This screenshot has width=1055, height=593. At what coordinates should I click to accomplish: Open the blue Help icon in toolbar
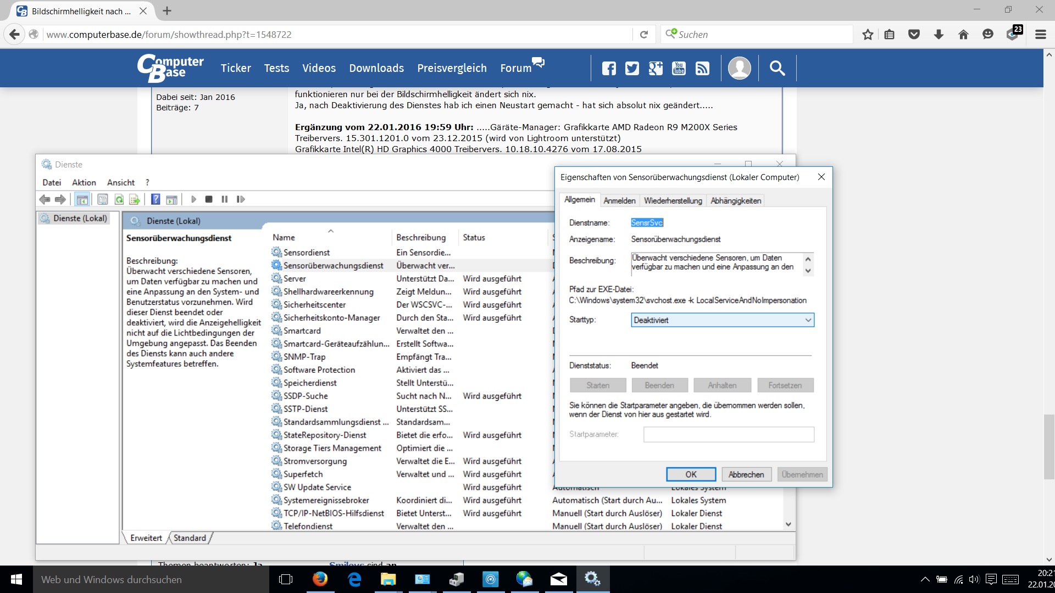coord(156,199)
